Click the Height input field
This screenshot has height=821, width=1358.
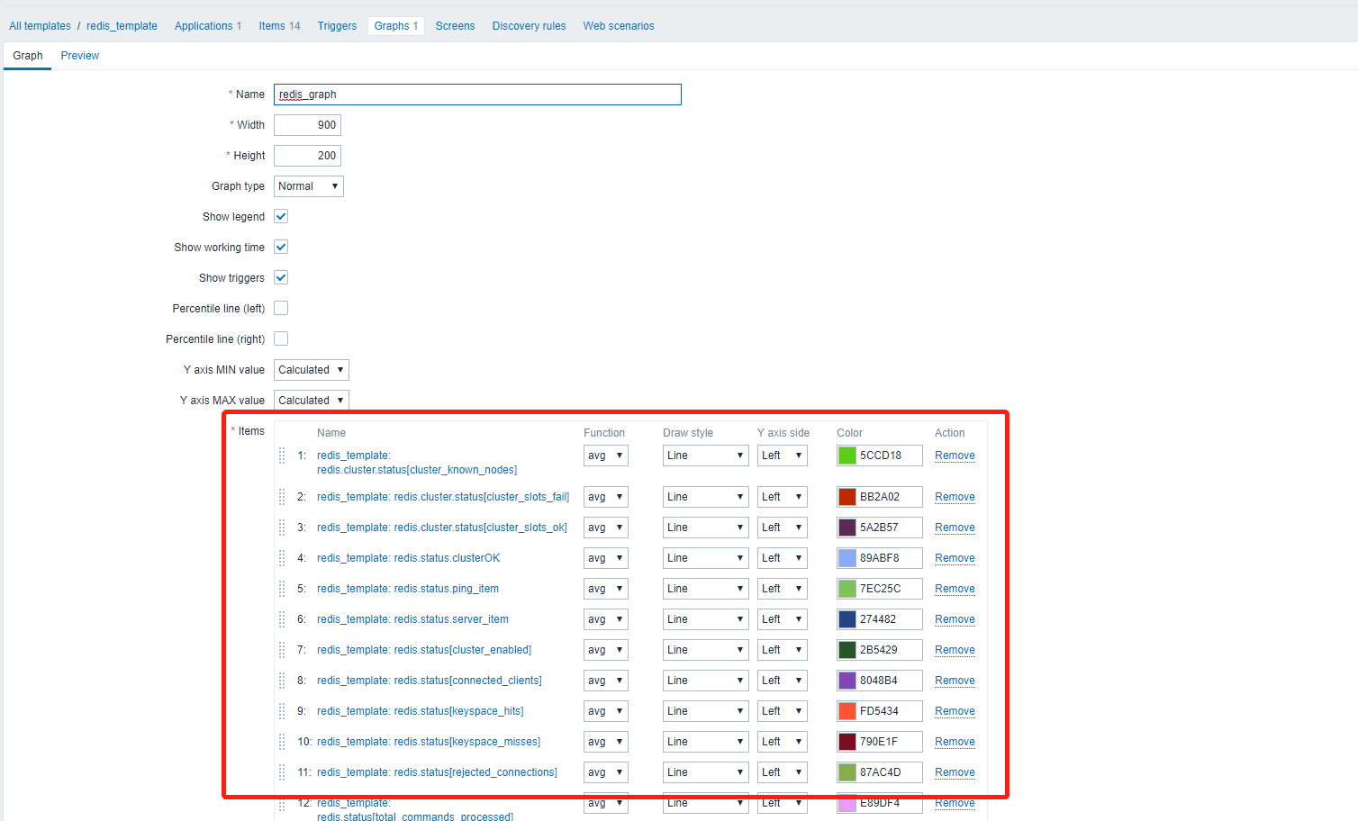coord(307,156)
